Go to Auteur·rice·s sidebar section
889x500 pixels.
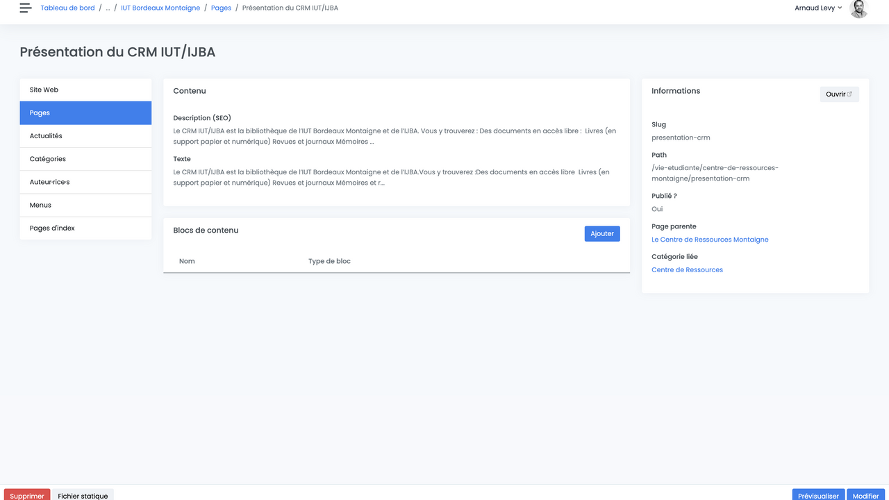[85, 182]
